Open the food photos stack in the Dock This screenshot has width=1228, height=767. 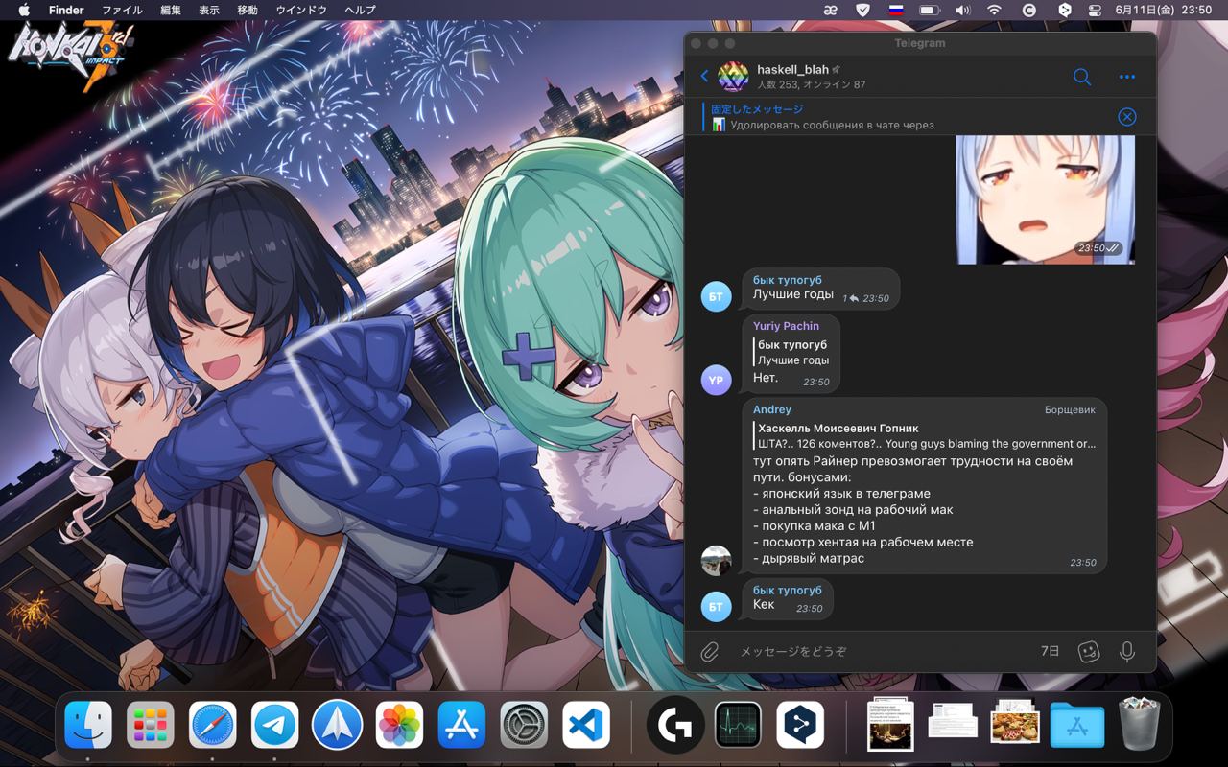(1015, 721)
